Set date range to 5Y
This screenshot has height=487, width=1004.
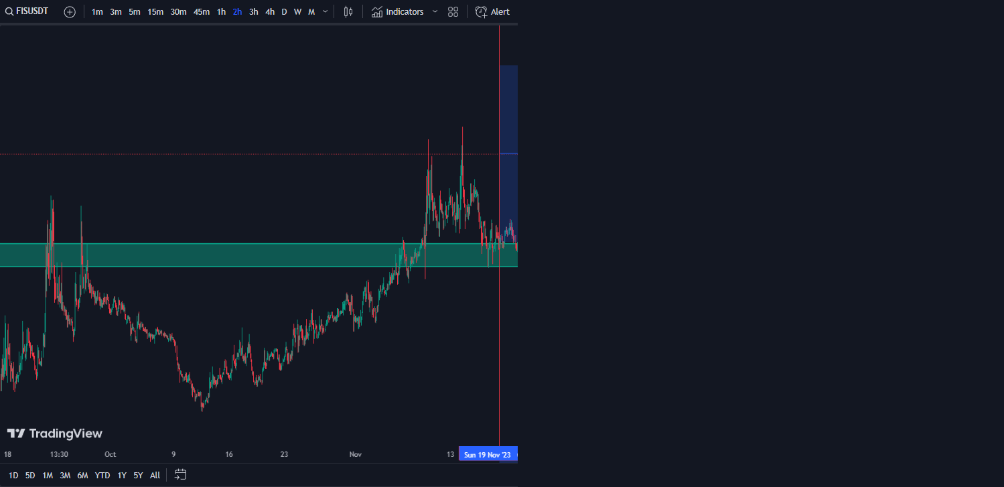(138, 476)
